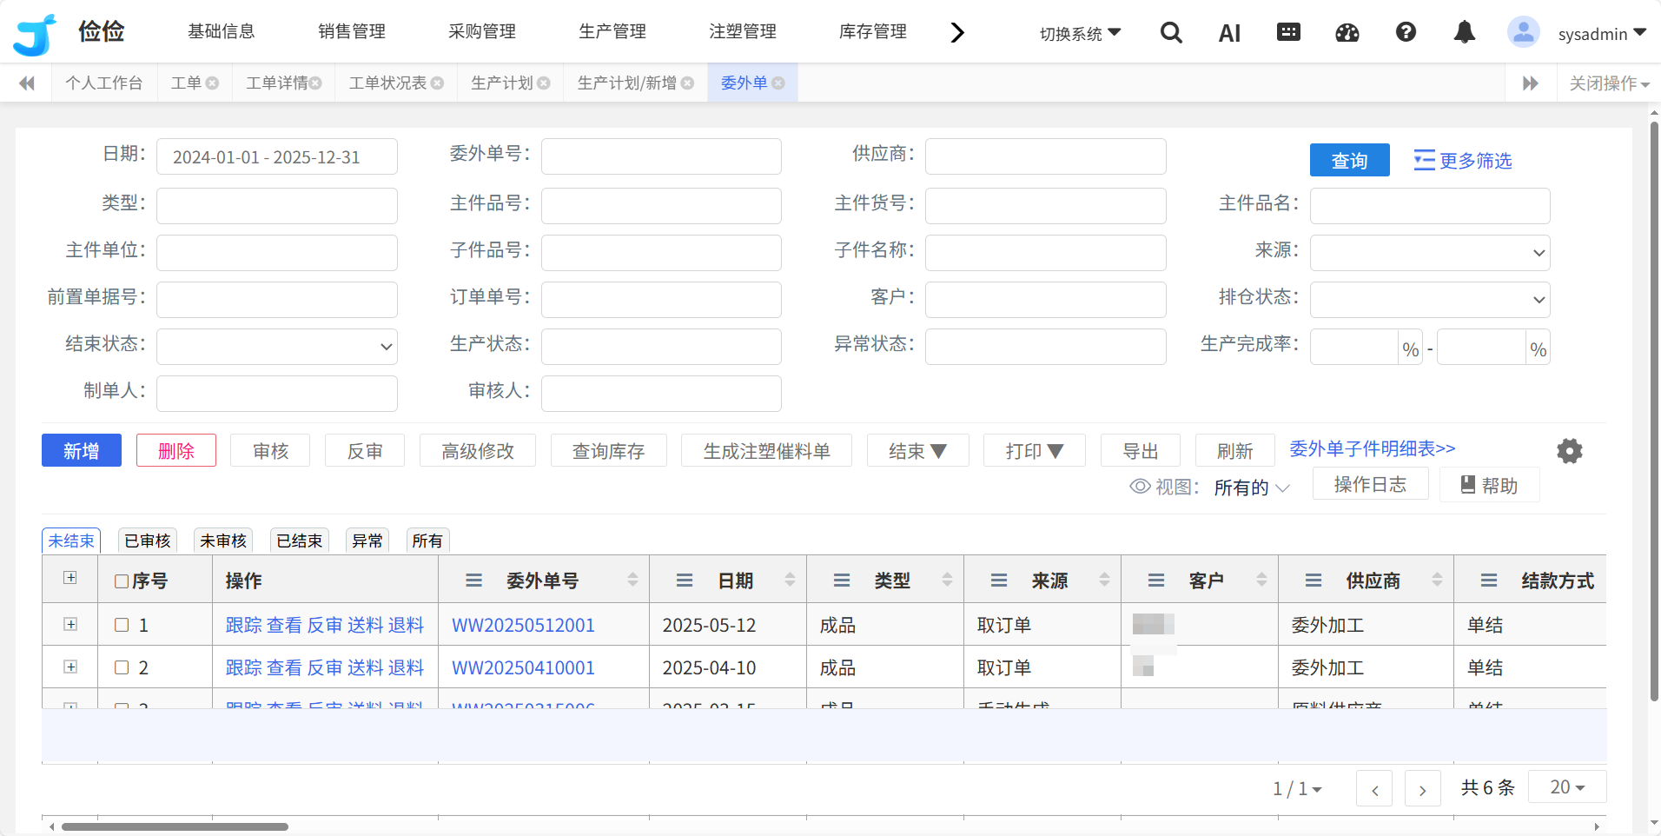Click the blue 查询 button
This screenshot has width=1661, height=836.
click(x=1349, y=161)
